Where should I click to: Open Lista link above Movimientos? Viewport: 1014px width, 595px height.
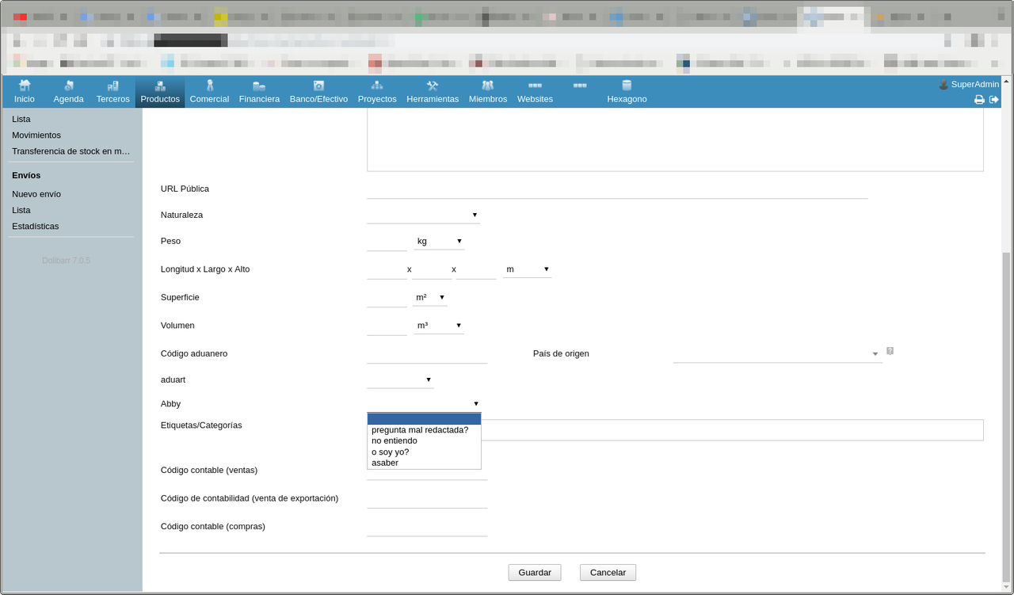click(x=21, y=119)
